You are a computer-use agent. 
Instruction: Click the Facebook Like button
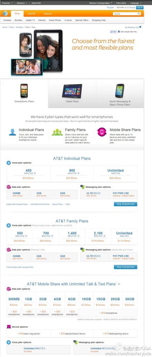113,32
